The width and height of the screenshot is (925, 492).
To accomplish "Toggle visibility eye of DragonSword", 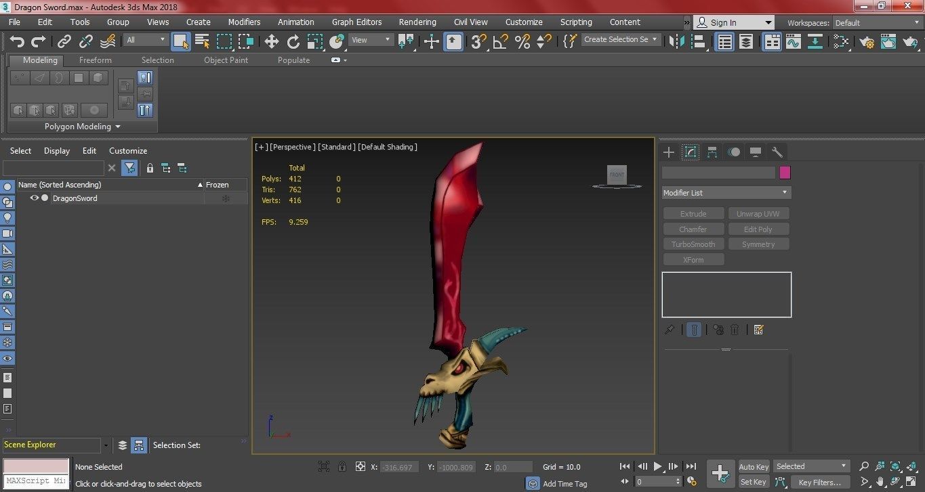I will point(35,198).
